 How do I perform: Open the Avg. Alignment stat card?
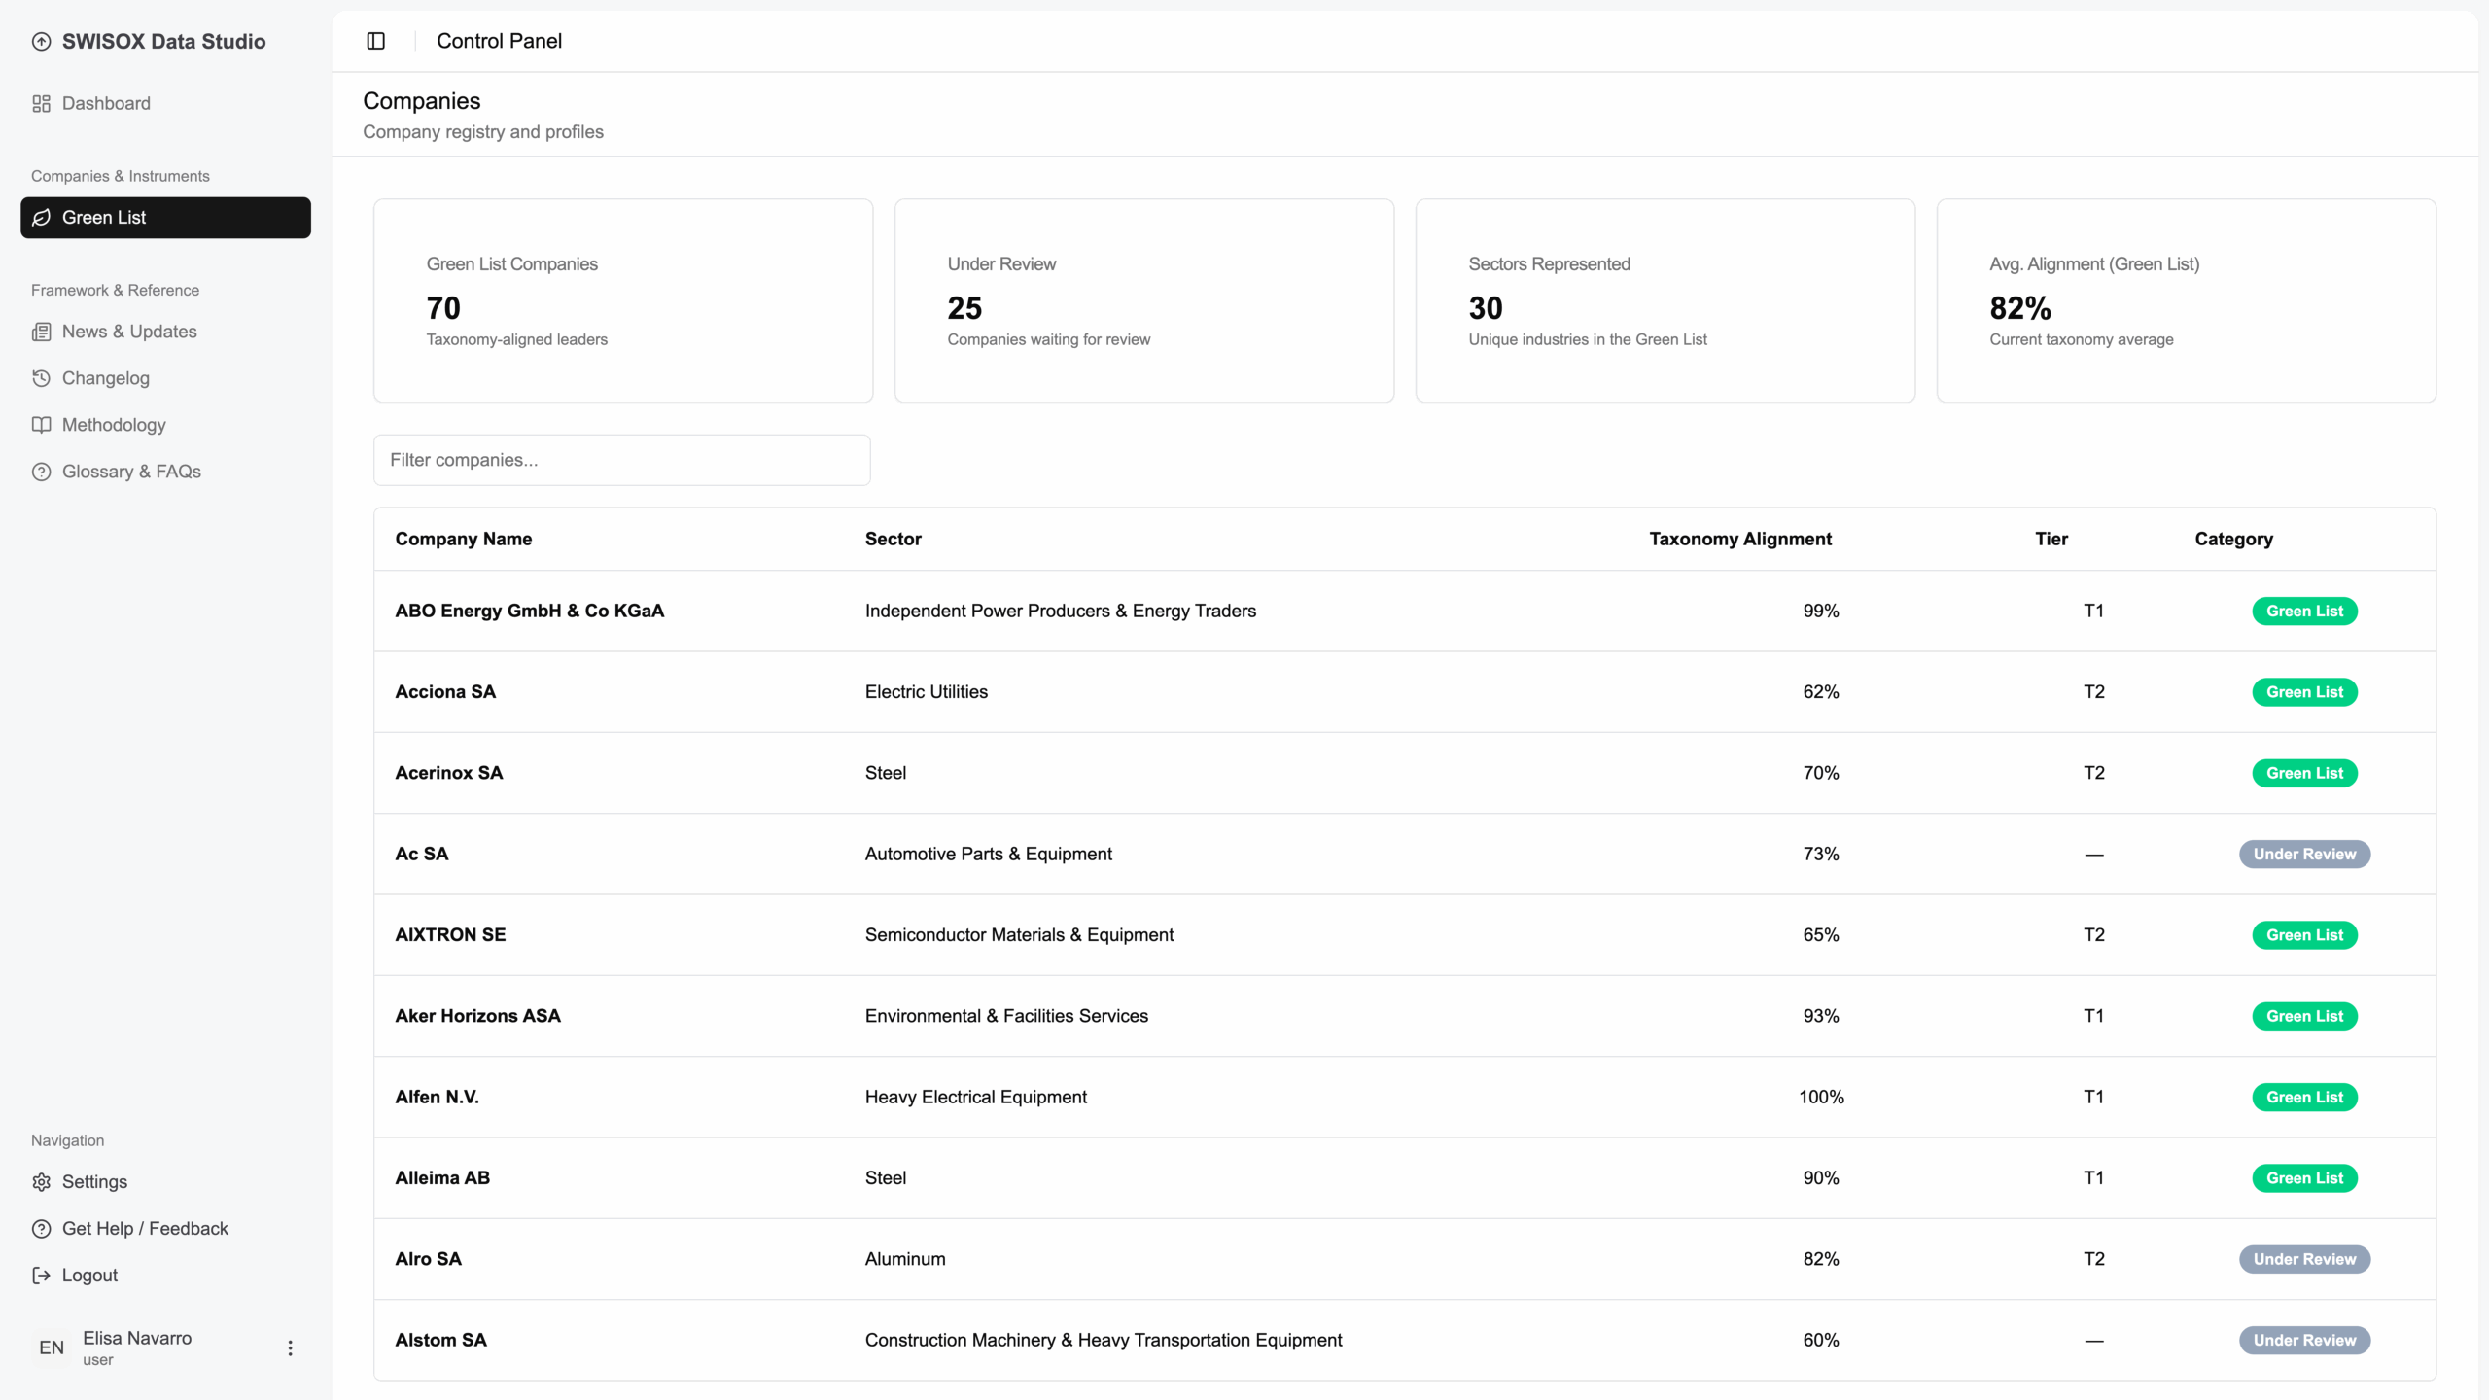tap(2187, 300)
